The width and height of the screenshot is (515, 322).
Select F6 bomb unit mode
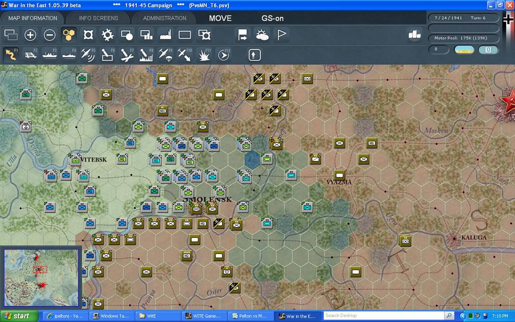point(108,55)
